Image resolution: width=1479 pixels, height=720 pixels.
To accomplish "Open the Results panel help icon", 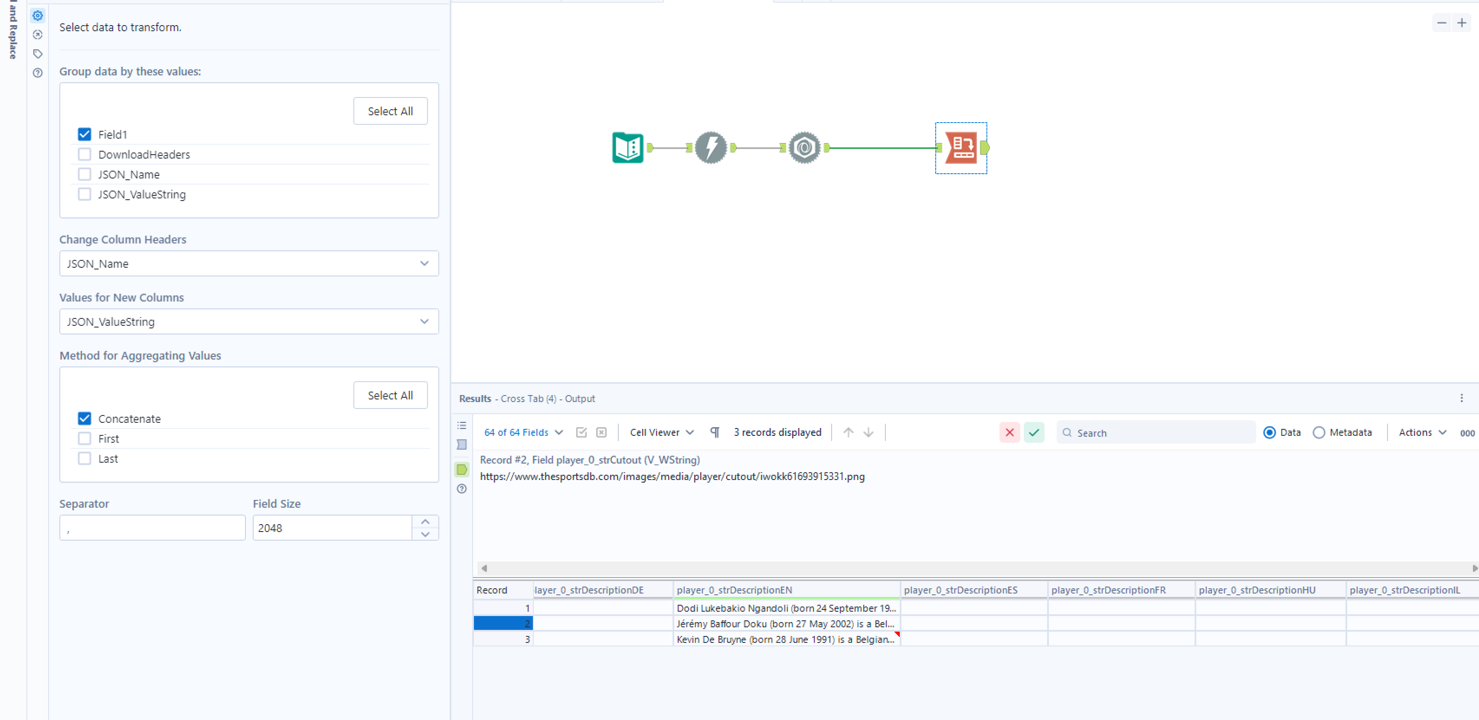I will [x=462, y=489].
